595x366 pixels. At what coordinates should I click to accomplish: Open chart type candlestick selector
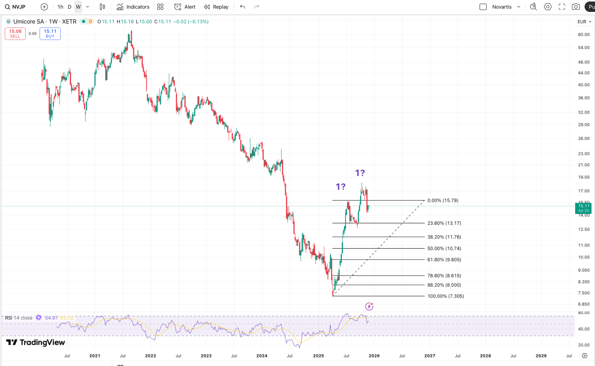coord(102,7)
